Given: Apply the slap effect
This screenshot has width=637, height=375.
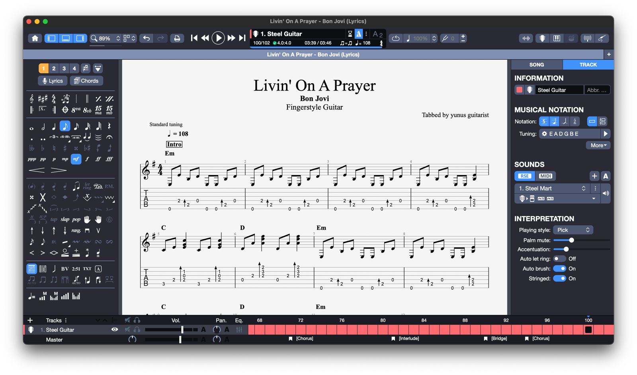Looking at the screenshot, I should coord(65,219).
